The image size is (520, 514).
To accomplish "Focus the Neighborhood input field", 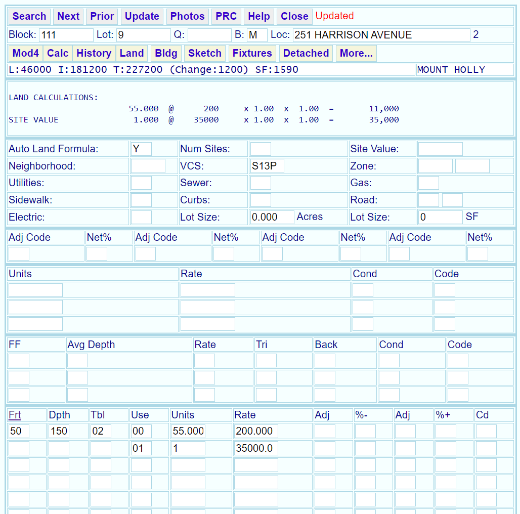I will pyautogui.click(x=148, y=166).
